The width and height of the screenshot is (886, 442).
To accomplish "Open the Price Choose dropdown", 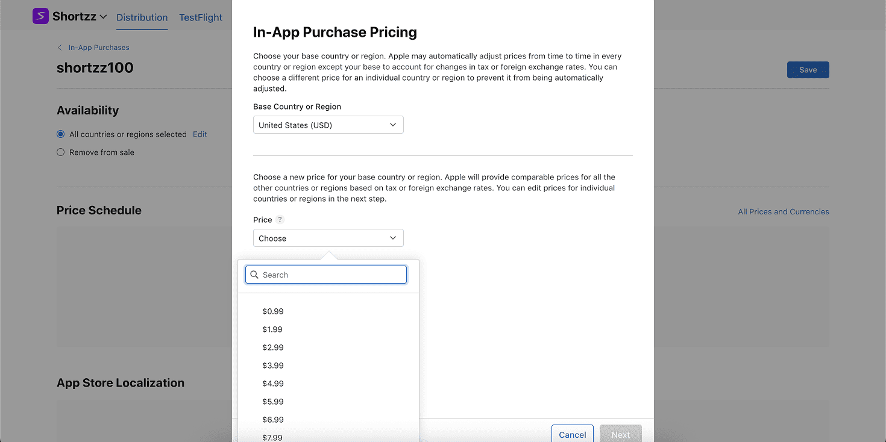I will click(328, 238).
